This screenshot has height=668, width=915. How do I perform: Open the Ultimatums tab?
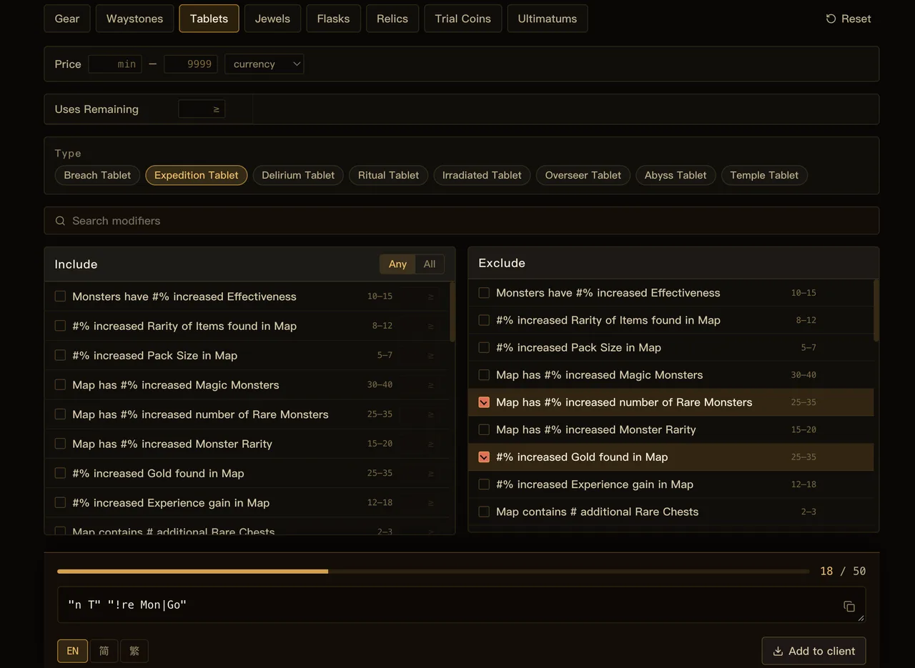pos(548,19)
